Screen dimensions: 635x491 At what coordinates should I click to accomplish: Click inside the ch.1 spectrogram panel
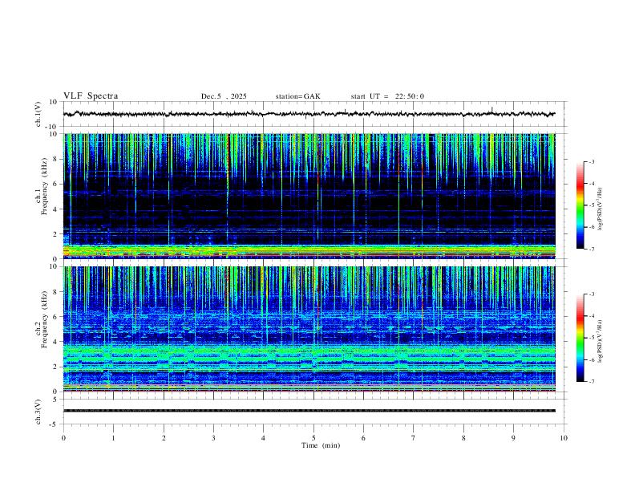coord(309,196)
